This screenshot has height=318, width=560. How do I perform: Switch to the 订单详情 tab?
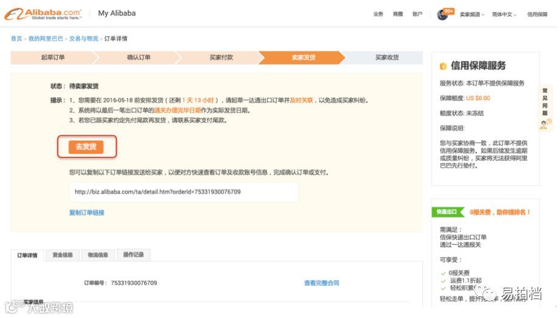coord(27,255)
